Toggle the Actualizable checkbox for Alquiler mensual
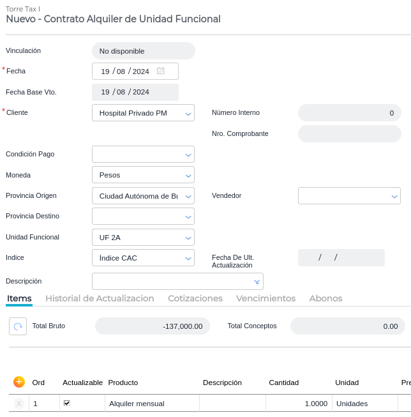The image size is (411, 417). [x=67, y=404]
